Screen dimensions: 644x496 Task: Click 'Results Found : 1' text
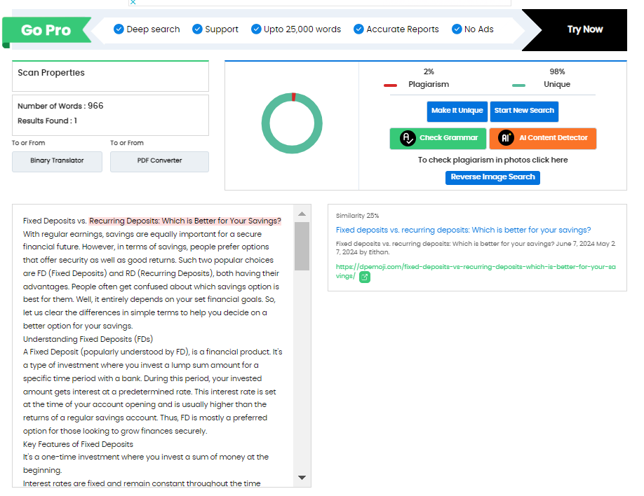coord(47,120)
